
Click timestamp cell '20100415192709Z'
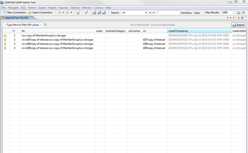pyautogui.click(x=199, y=36)
